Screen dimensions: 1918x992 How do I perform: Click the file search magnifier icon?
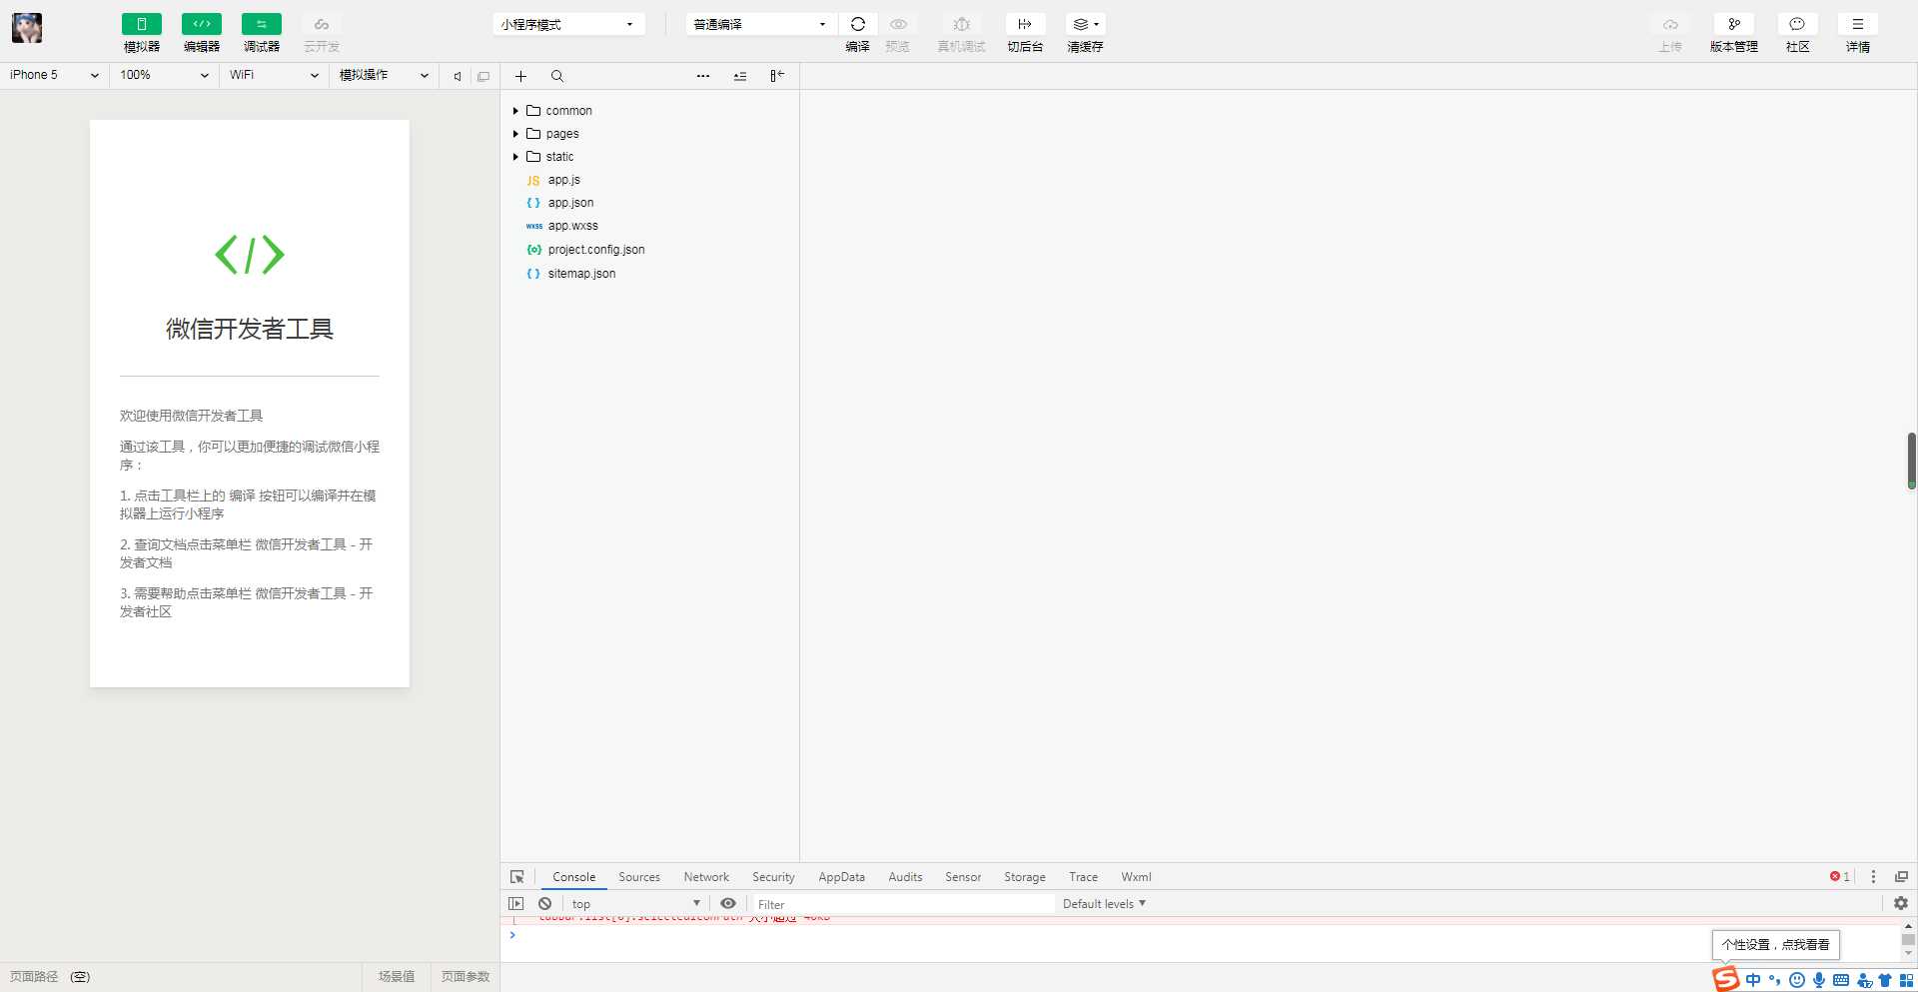[x=557, y=76]
